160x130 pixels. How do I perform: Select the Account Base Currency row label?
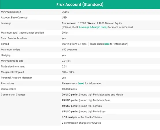point(14,17)
